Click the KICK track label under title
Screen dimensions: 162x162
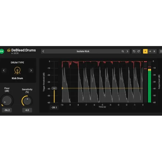point(15,53)
